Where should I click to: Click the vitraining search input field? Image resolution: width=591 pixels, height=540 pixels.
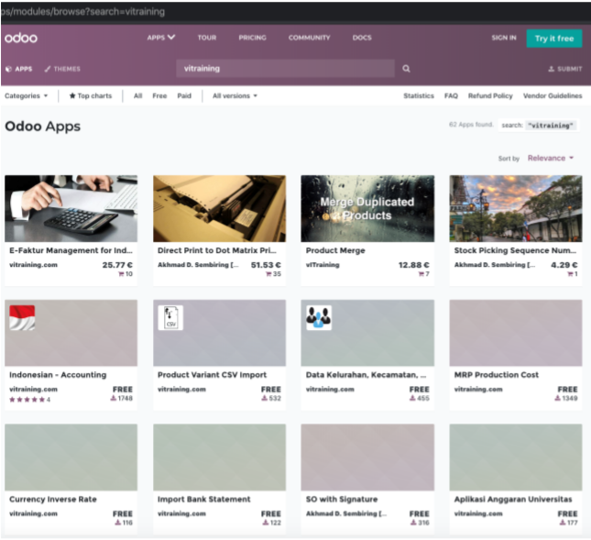click(285, 68)
